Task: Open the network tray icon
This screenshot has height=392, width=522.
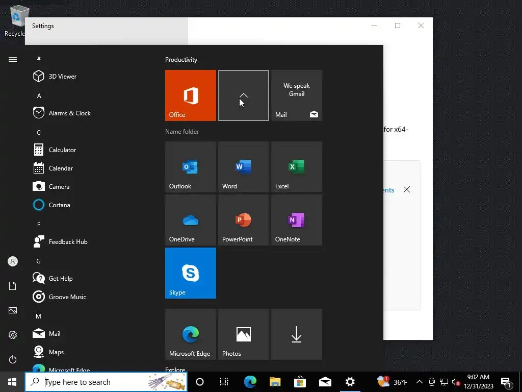Action: (444, 382)
